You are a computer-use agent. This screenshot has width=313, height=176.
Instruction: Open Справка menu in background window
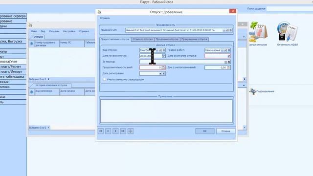pos(84,31)
